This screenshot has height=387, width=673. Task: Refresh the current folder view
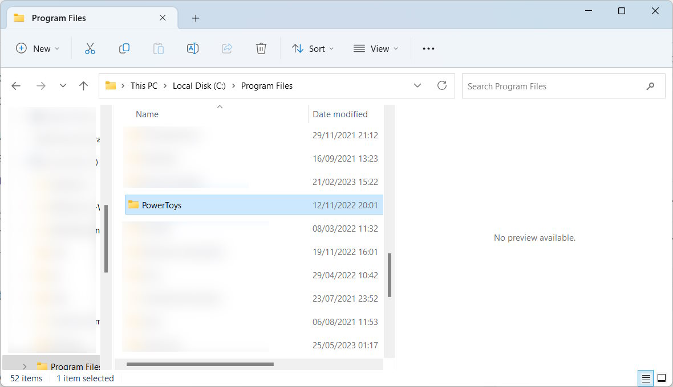[441, 85]
